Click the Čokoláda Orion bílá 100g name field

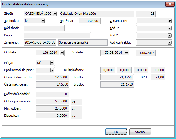pyautogui.click(x=97, y=14)
